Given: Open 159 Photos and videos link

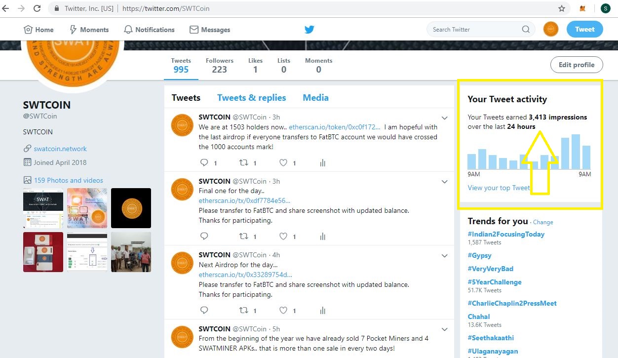Looking at the screenshot, I should (69, 180).
